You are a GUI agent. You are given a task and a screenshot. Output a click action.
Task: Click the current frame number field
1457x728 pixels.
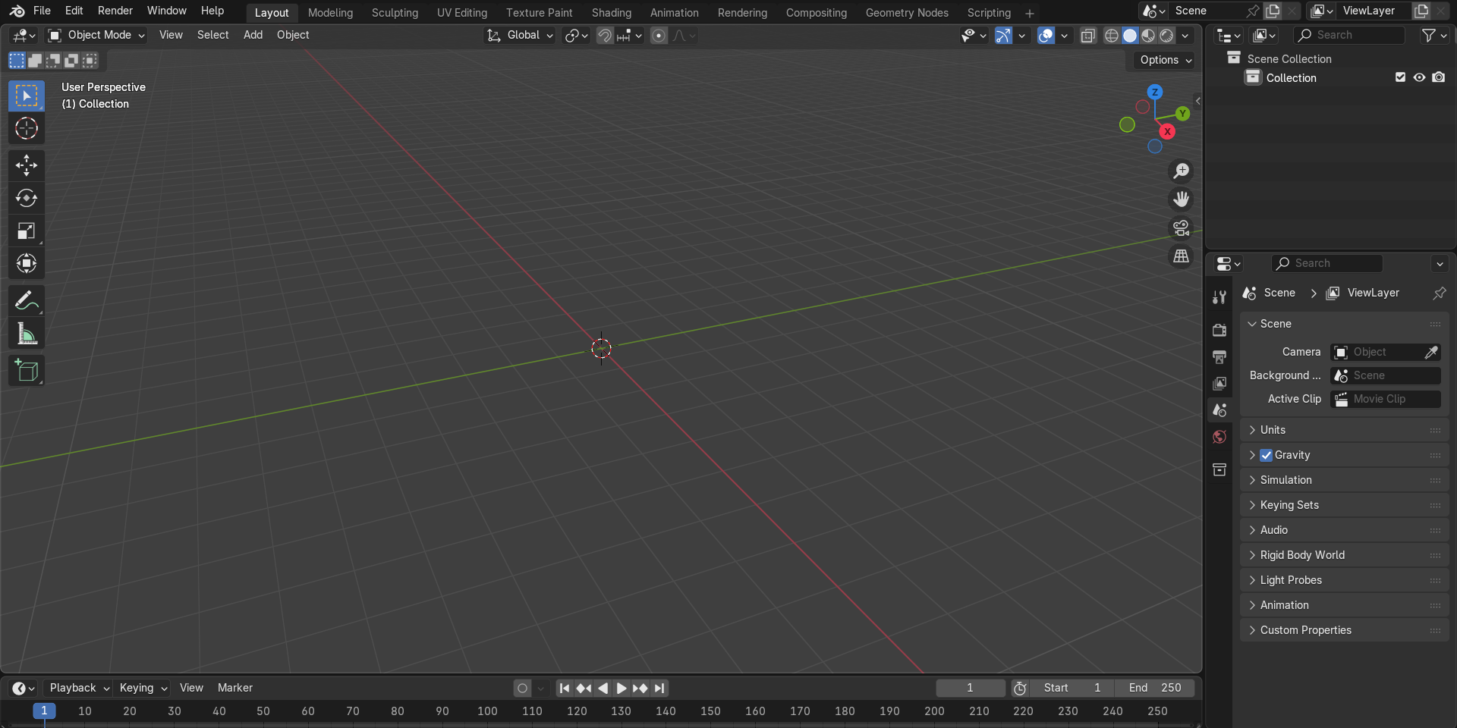point(971,688)
